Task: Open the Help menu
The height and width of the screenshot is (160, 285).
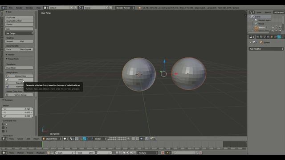Action: tap(39, 8)
